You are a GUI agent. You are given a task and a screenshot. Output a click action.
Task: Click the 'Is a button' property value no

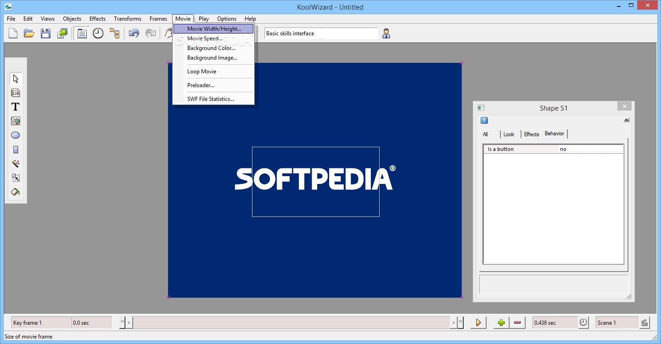coord(591,149)
